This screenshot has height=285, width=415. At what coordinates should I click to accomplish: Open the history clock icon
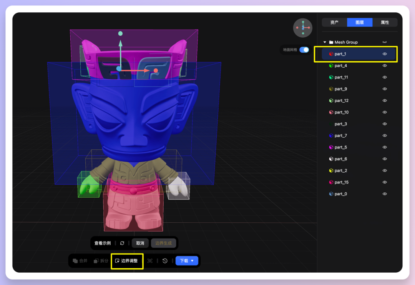click(x=165, y=261)
